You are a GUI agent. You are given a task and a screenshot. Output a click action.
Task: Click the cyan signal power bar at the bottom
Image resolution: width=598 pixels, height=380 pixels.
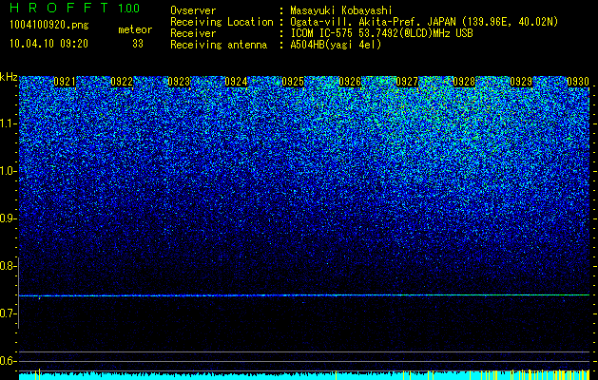tap(304, 375)
